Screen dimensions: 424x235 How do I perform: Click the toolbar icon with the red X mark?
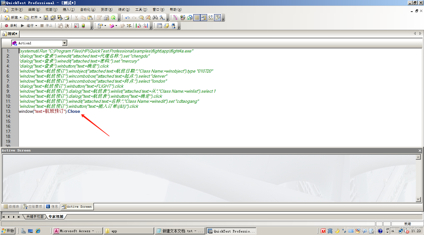click(x=77, y=25)
